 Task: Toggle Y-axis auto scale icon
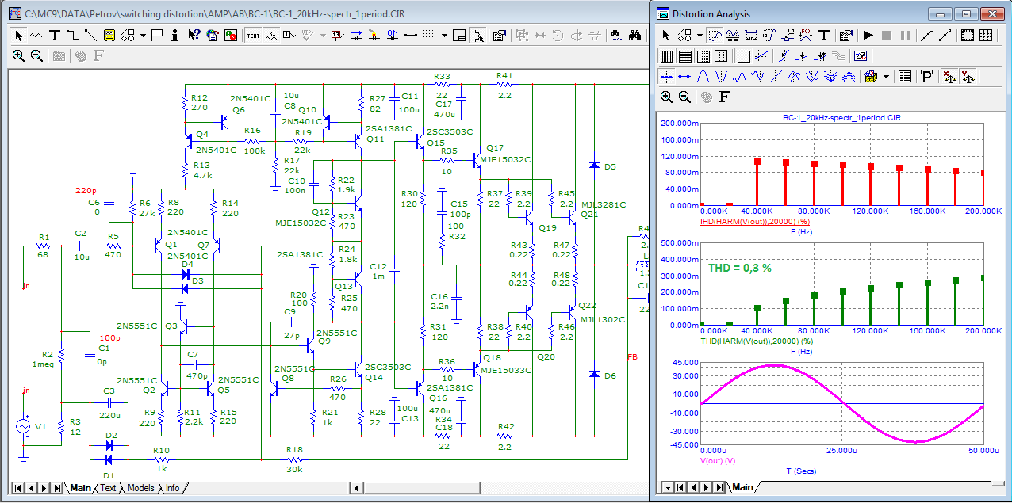(968, 77)
